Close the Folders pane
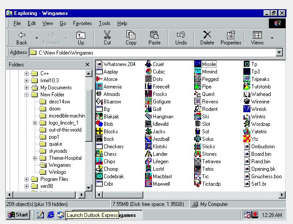 pyautogui.click(x=87, y=65)
